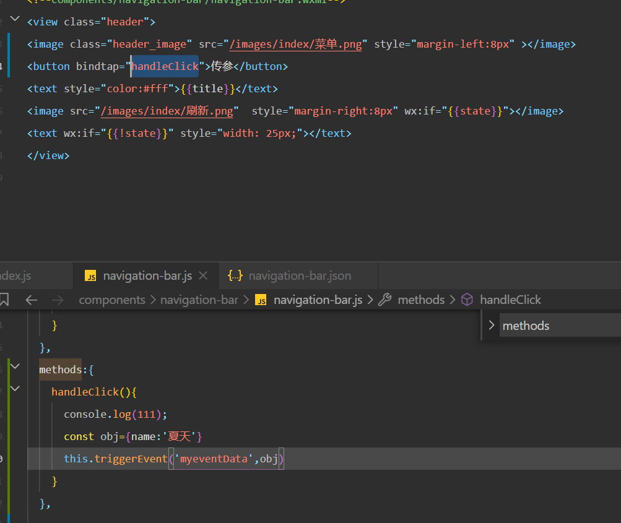Close the navigation-bar.js tab

click(203, 275)
